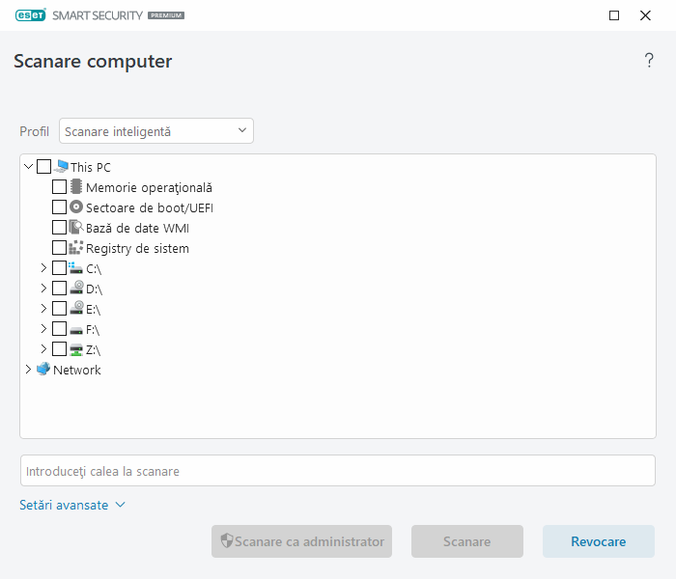This screenshot has width=676, height=579.
Task: Click the Revocare button
Action: [599, 541]
